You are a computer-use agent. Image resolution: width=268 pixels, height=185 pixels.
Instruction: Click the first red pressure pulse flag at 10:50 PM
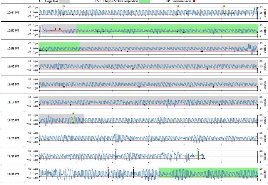pyautogui.click(x=56, y=29)
